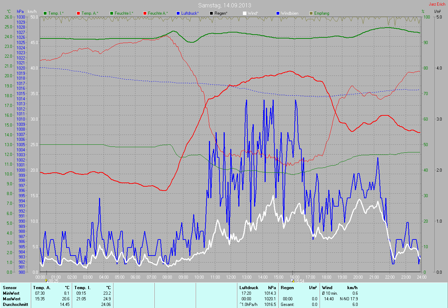Click the Temp. A. column header in table
The width and height of the screenshot is (448, 308).
(x=42, y=287)
